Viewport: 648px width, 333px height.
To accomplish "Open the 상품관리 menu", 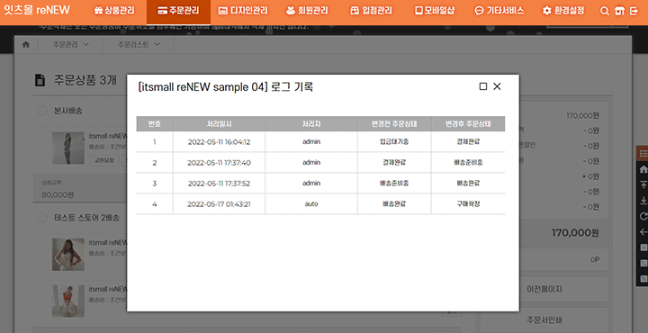I will 114,11.
